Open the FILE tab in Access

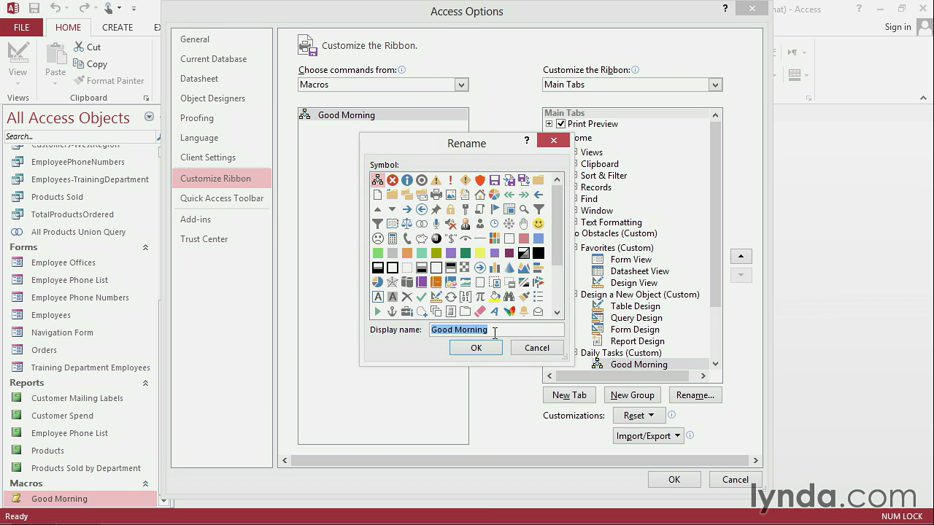22,27
